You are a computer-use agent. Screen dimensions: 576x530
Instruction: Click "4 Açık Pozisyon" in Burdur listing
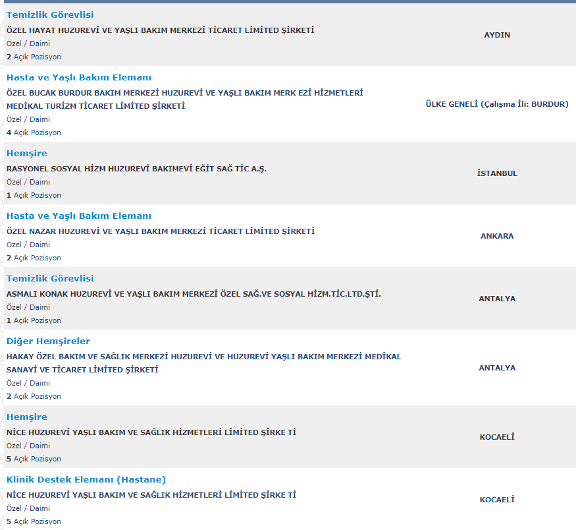[34, 132]
